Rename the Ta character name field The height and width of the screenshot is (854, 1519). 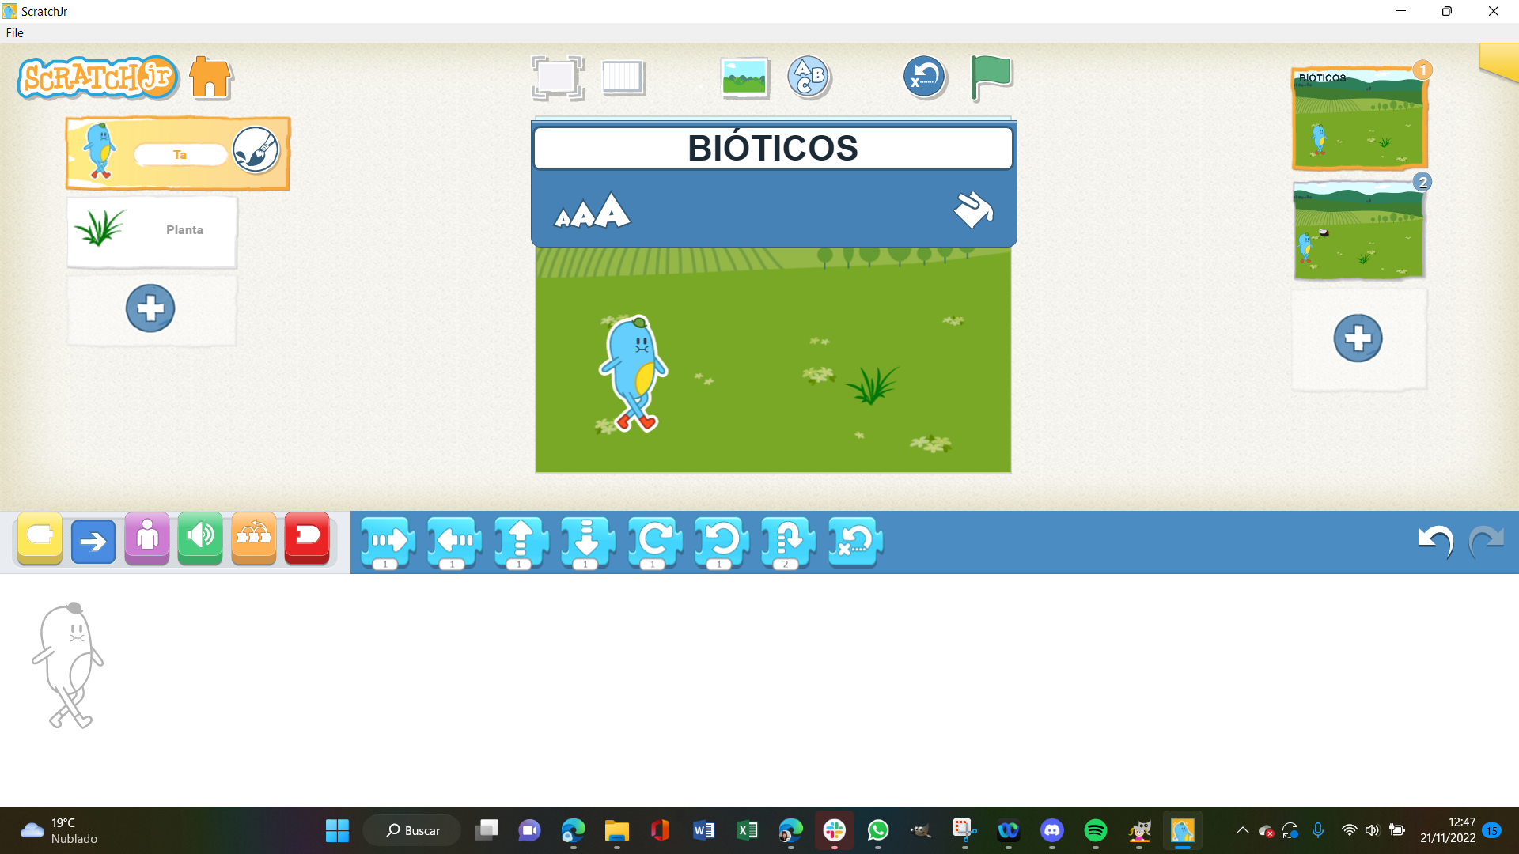pyautogui.click(x=180, y=155)
